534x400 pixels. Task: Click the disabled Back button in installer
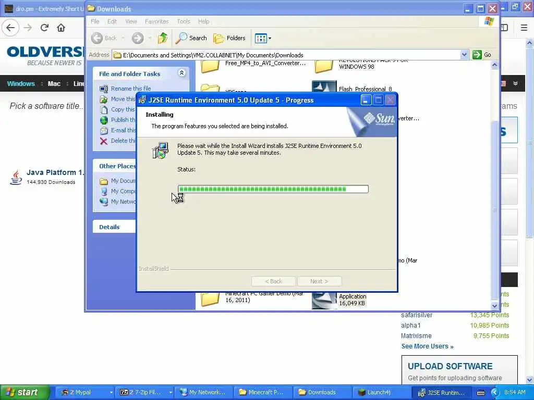pyautogui.click(x=273, y=281)
